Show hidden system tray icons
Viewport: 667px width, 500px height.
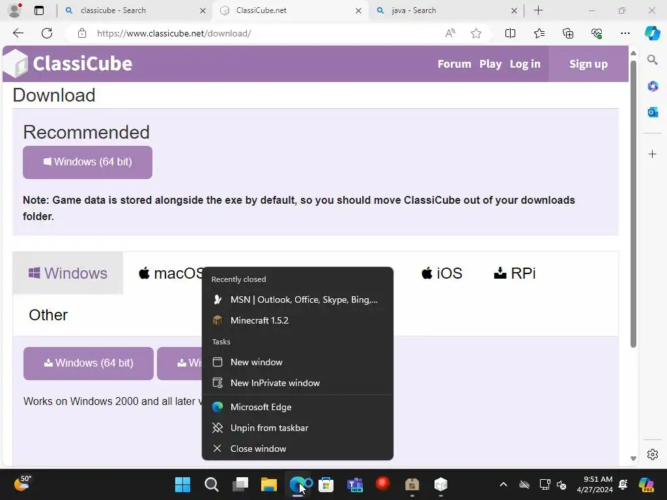[504, 484]
